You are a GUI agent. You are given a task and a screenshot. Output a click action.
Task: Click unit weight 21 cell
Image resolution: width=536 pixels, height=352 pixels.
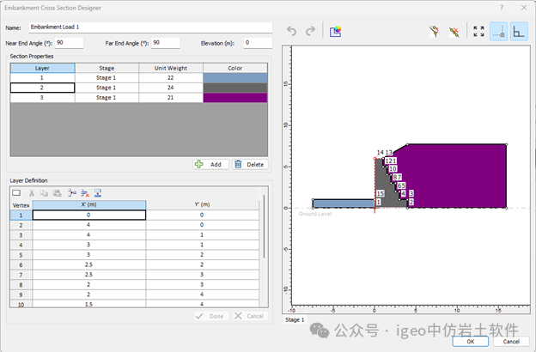click(x=171, y=98)
